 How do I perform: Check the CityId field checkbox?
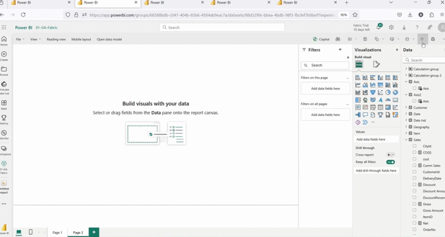tap(414, 146)
